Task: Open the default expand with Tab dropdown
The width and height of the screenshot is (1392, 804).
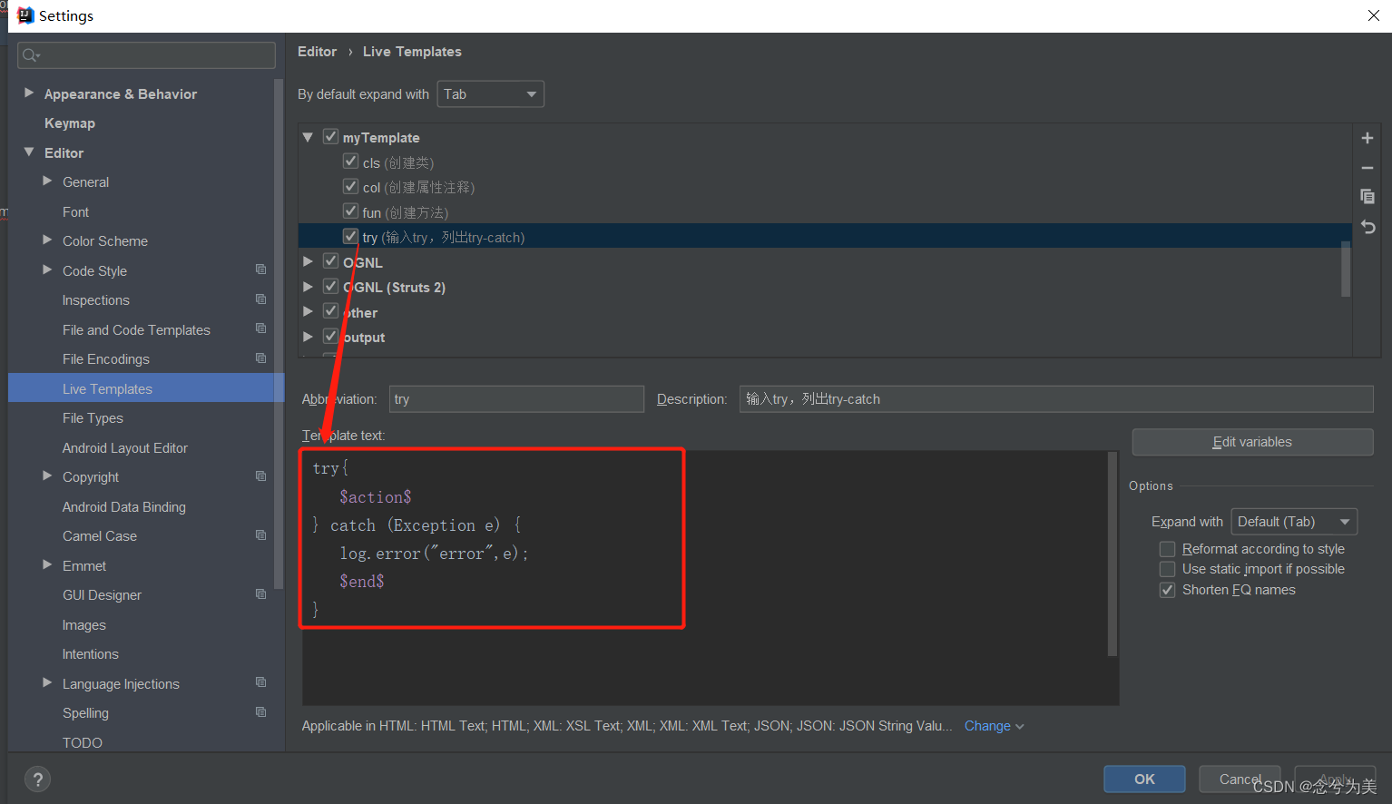Action: coord(490,94)
